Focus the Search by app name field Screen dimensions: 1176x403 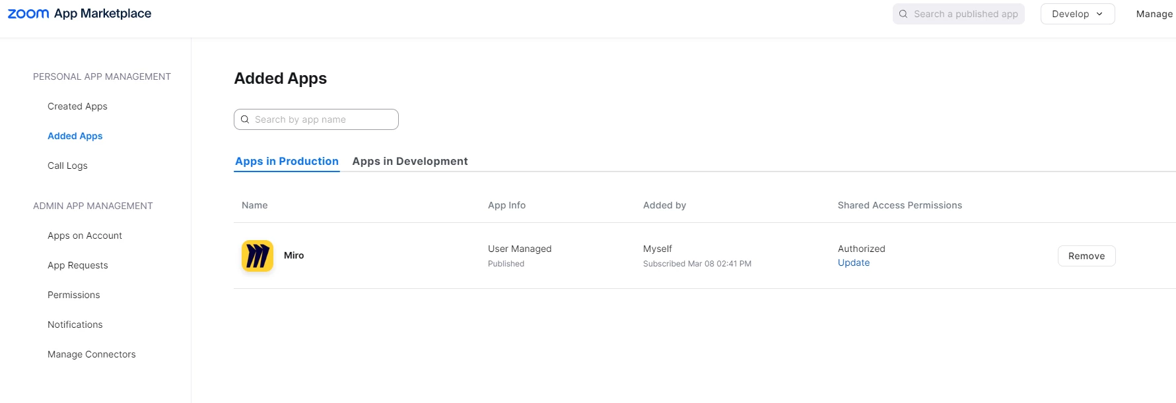point(316,119)
